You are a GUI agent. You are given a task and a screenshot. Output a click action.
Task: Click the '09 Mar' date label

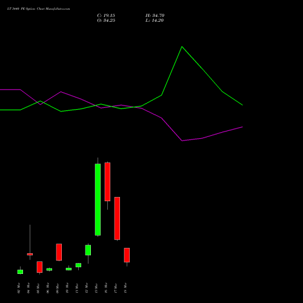58,288
